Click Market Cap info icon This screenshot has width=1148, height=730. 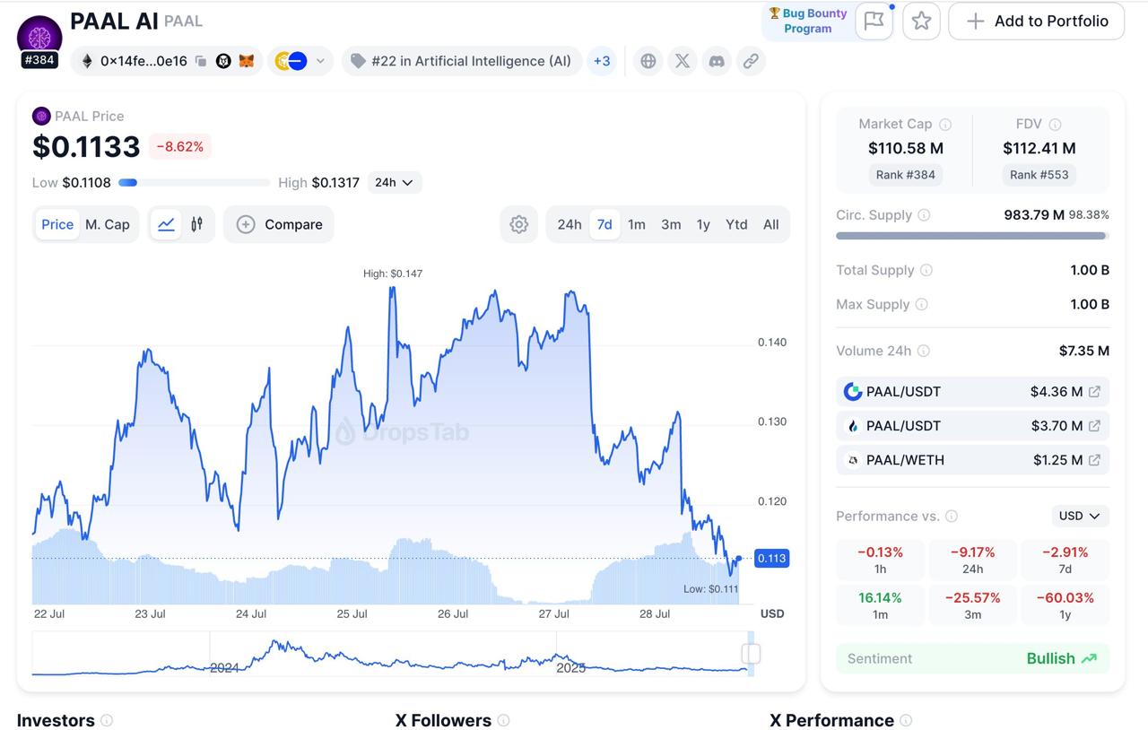(x=945, y=125)
